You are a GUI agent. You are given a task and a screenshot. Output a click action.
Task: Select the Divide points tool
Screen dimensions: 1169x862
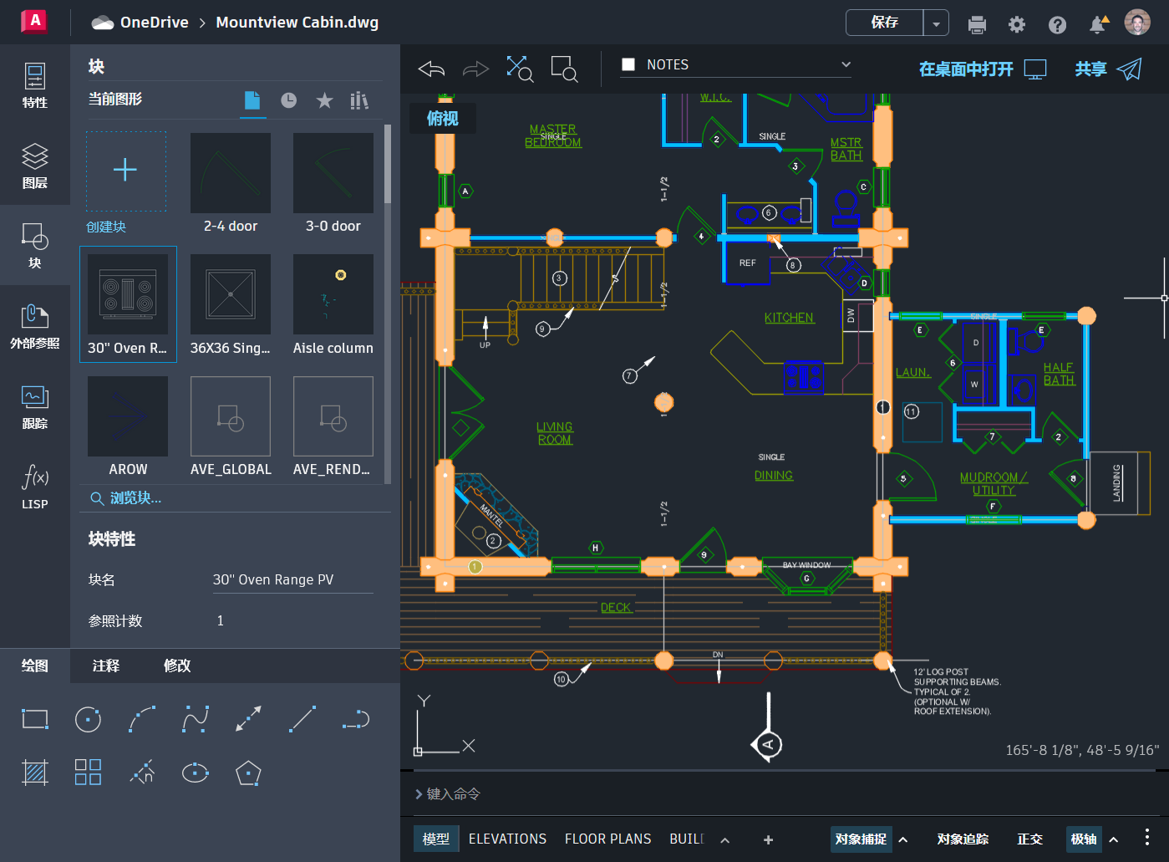click(142, 773)
